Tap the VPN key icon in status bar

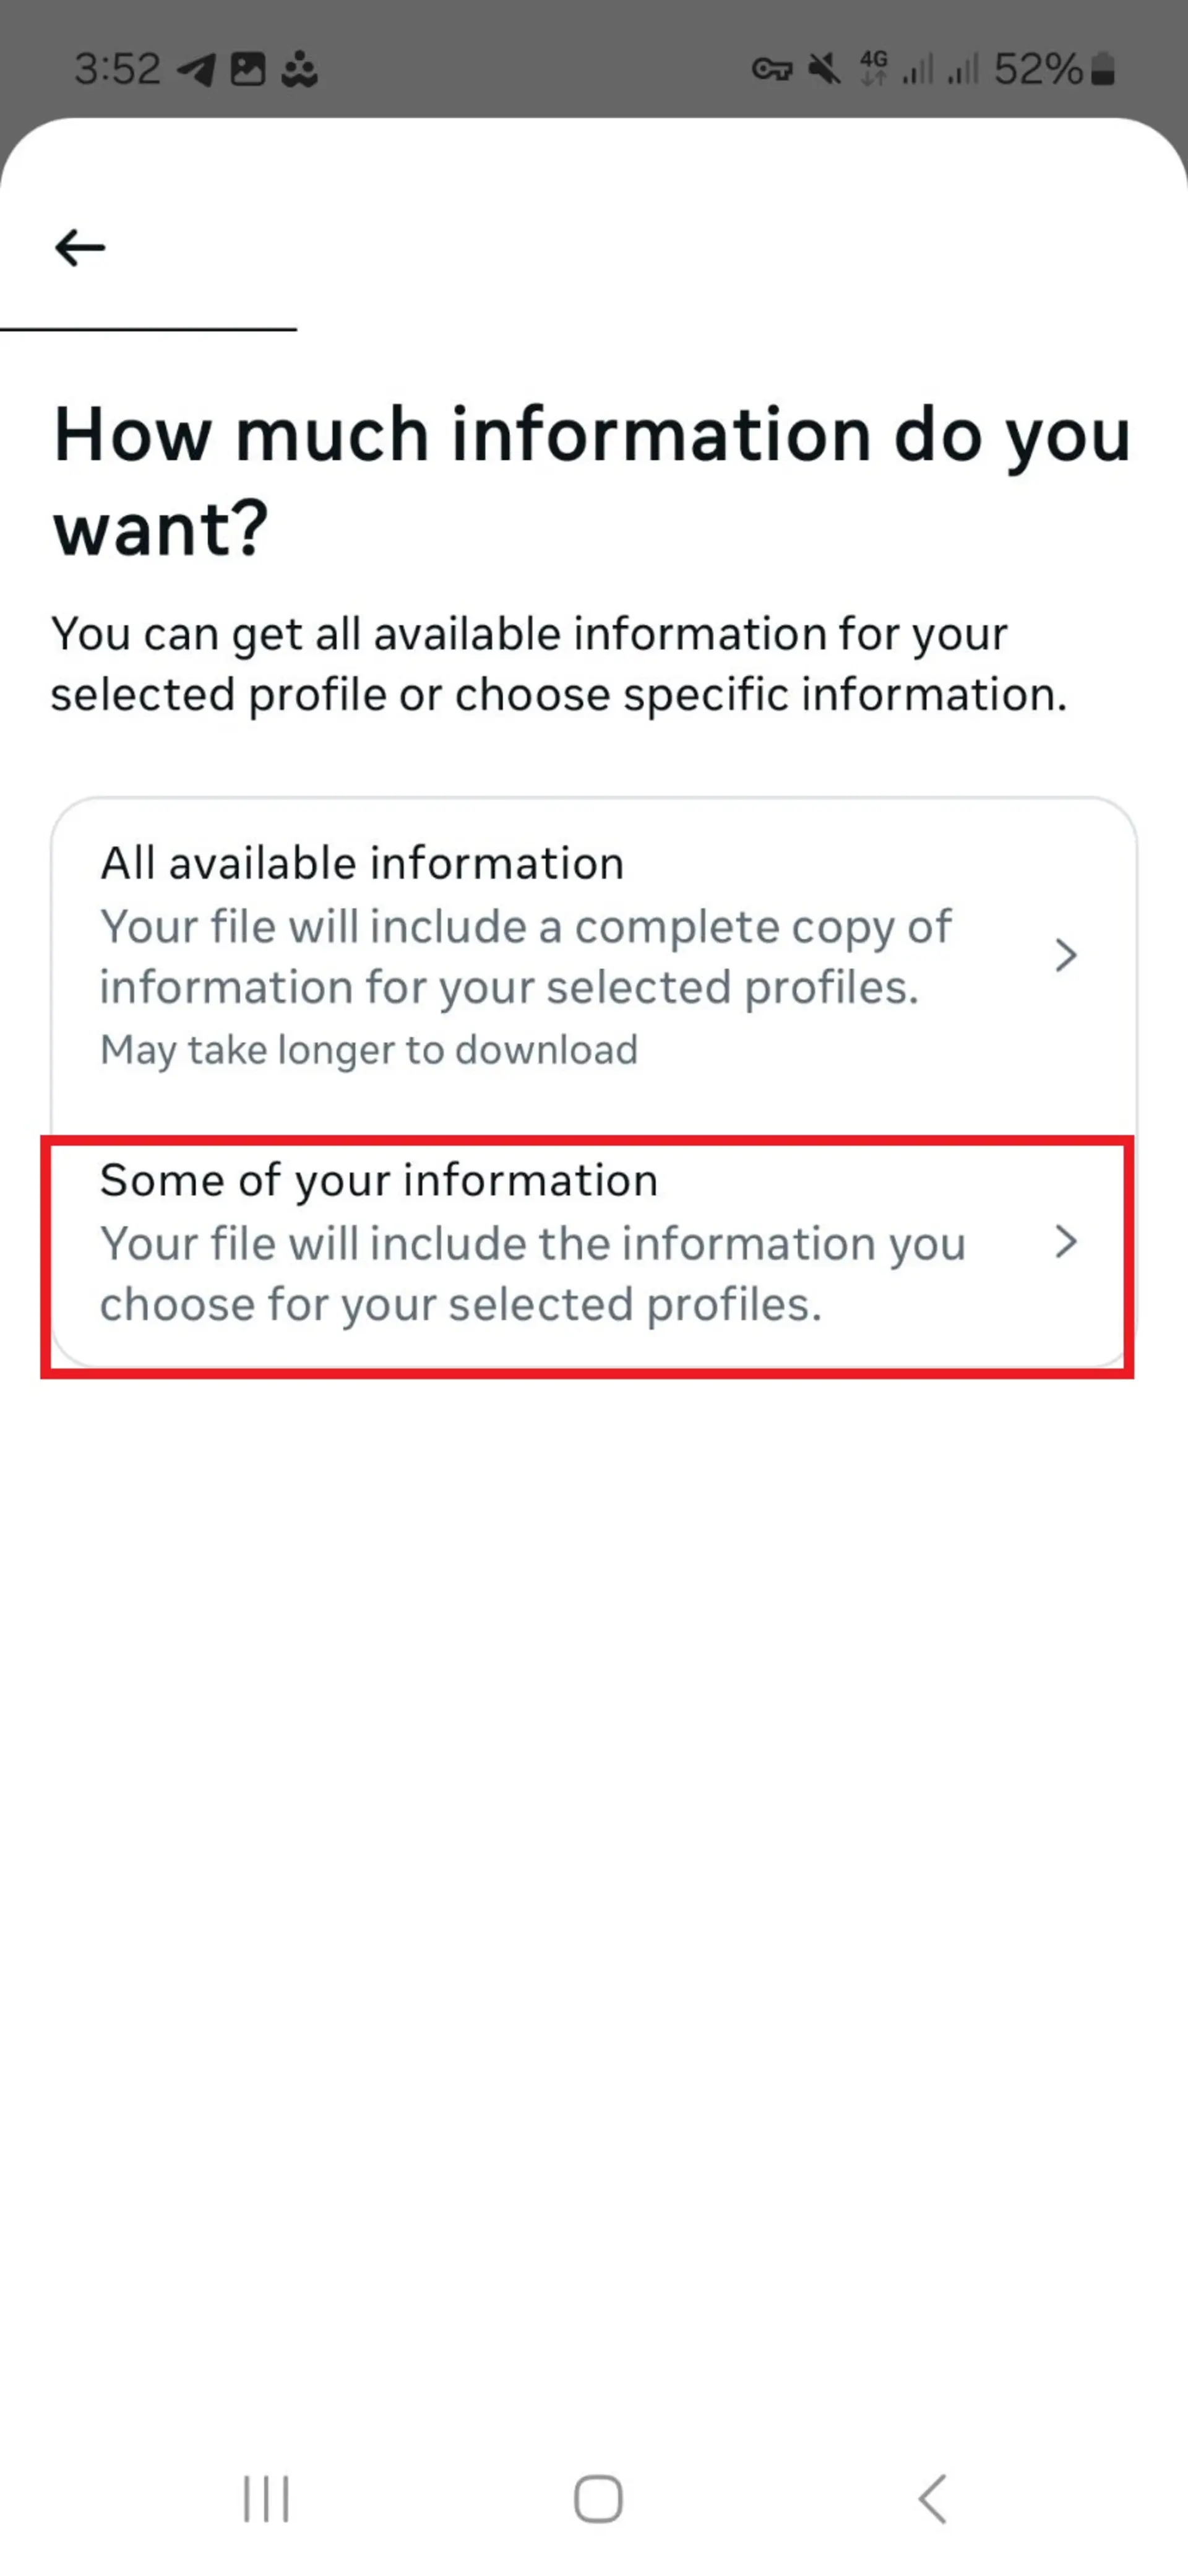point(772,70)
